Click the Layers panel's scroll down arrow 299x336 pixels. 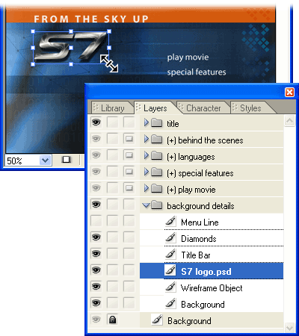click(289, 328)
